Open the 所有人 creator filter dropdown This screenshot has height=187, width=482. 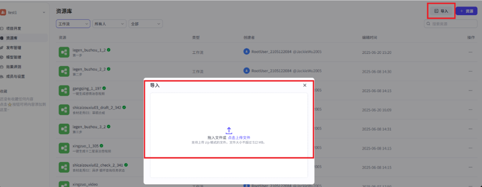109,24
